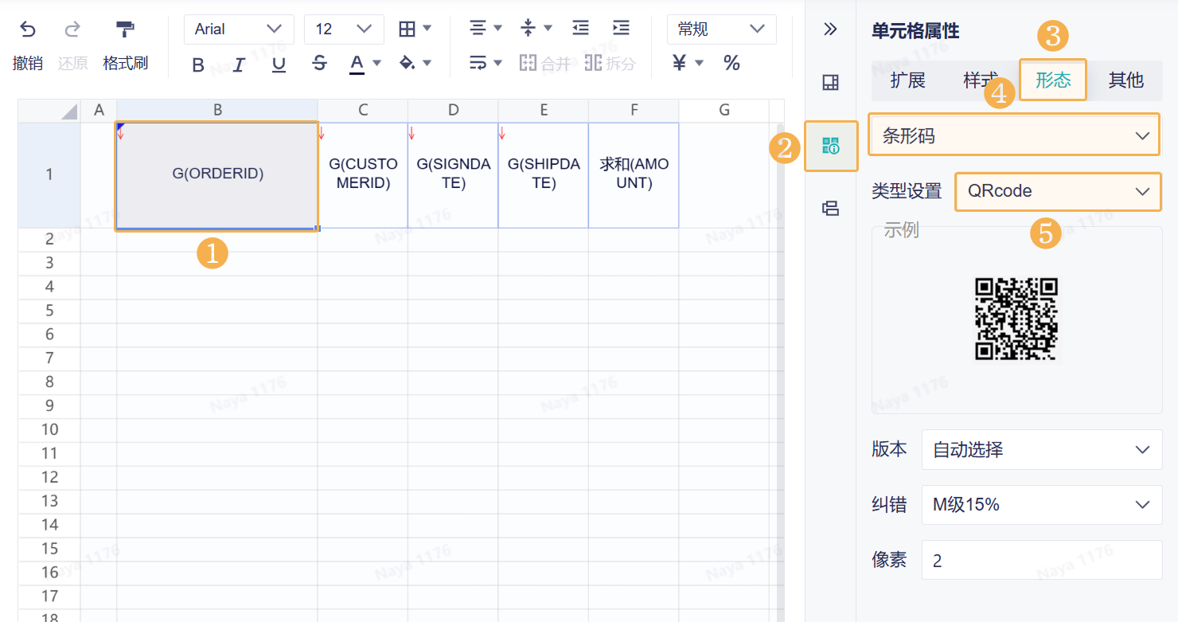The width and height of the screenshot is (1178, 622).
Task: Open the 条形码 presentation type dropdown
Action: [1014, 136]
